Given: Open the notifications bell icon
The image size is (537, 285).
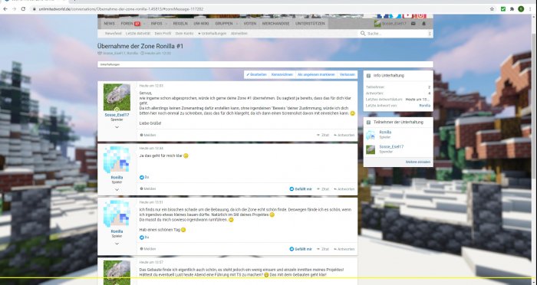Looking at the screenshot, I should point(423,24).
